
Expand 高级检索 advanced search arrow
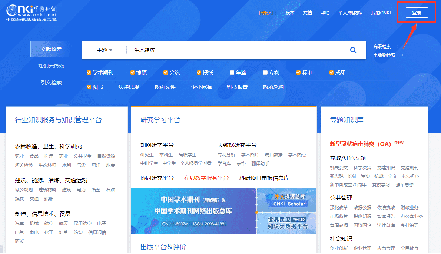(x=397, y=47)
